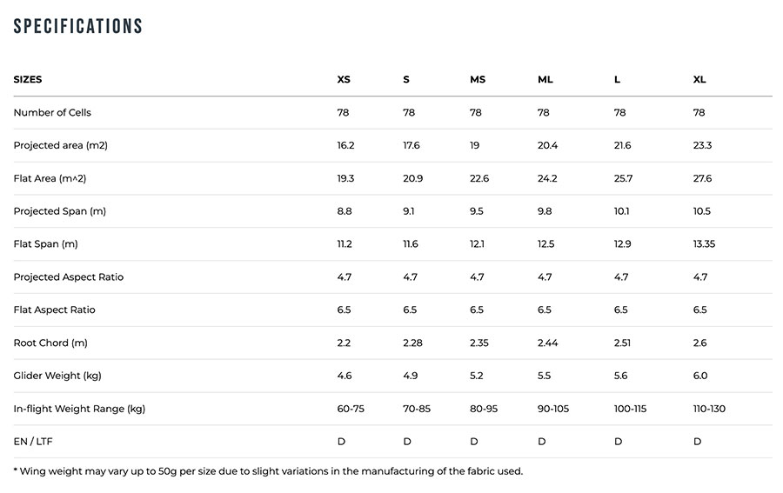Click the XS size column header
The image size is (783, 493).
tap(344, 80)
